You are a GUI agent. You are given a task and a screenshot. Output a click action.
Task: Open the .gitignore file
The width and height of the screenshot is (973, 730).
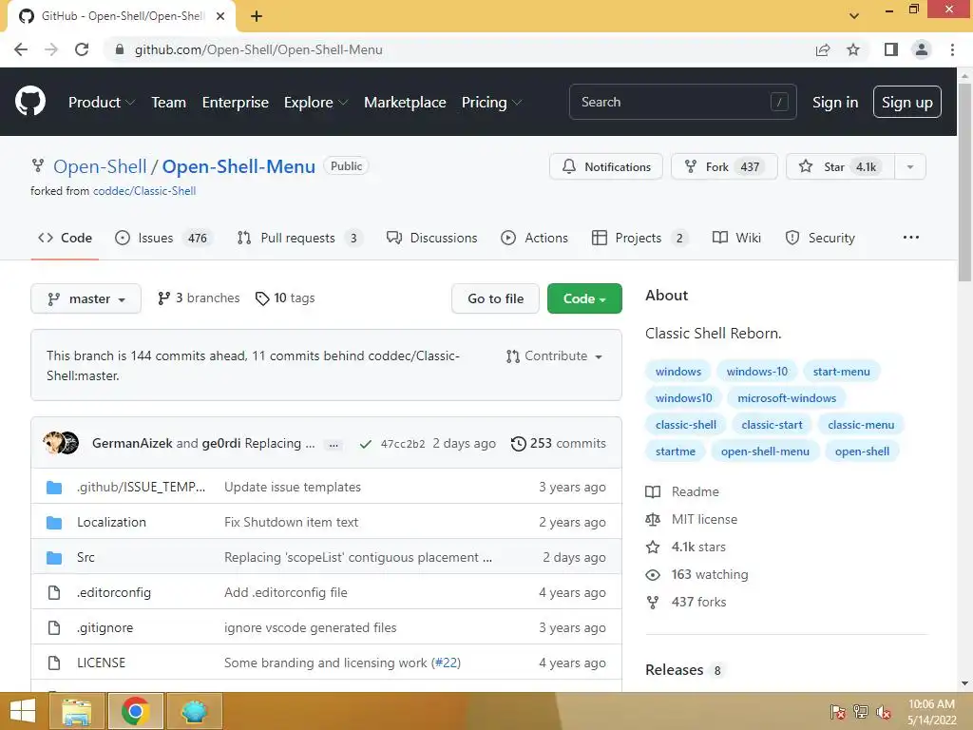point(105,627)
